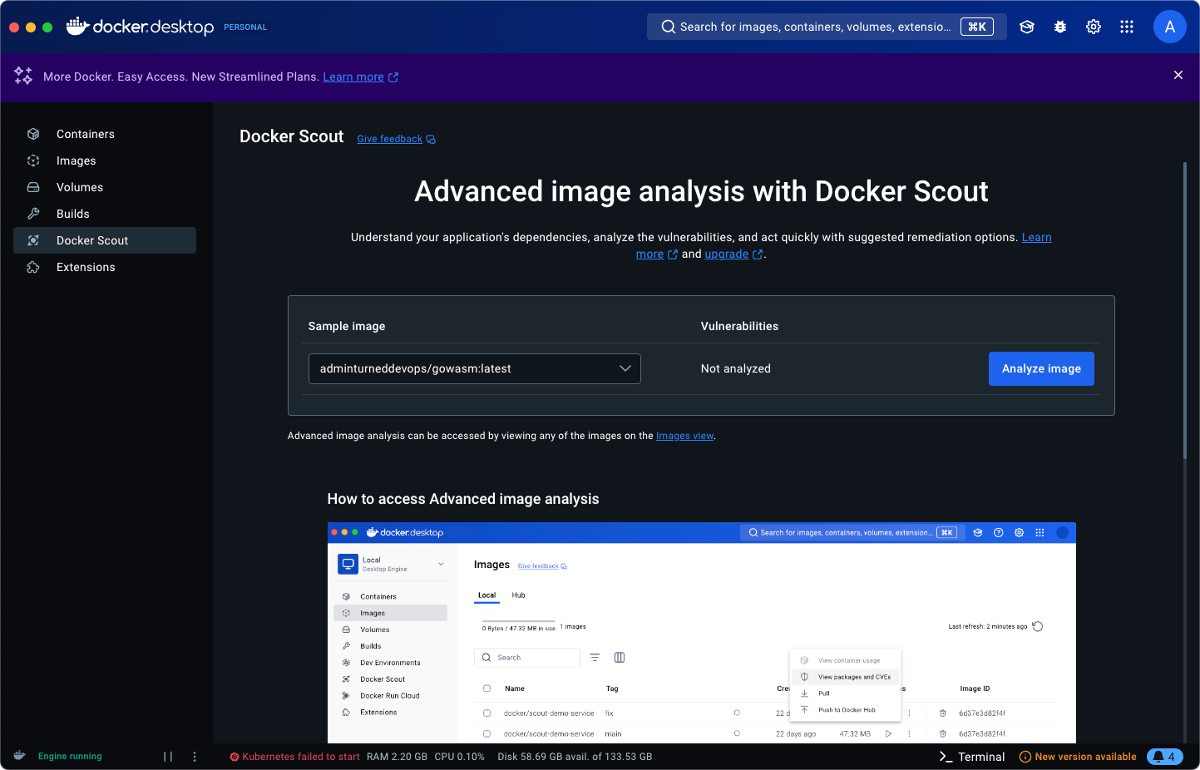Image resolution: width=1200 pixels, height=770 pixels.
Task: Open the Images view link
Action: coord(684,436)
